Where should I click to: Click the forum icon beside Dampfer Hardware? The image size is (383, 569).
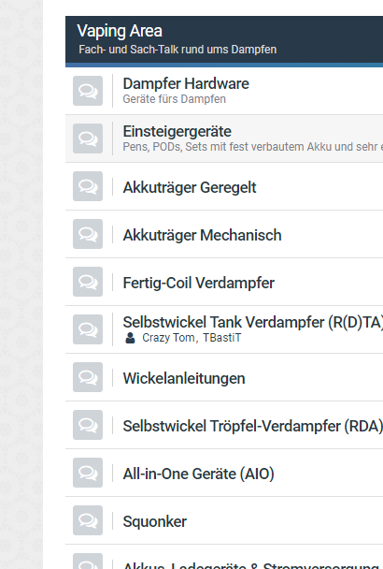88,91
